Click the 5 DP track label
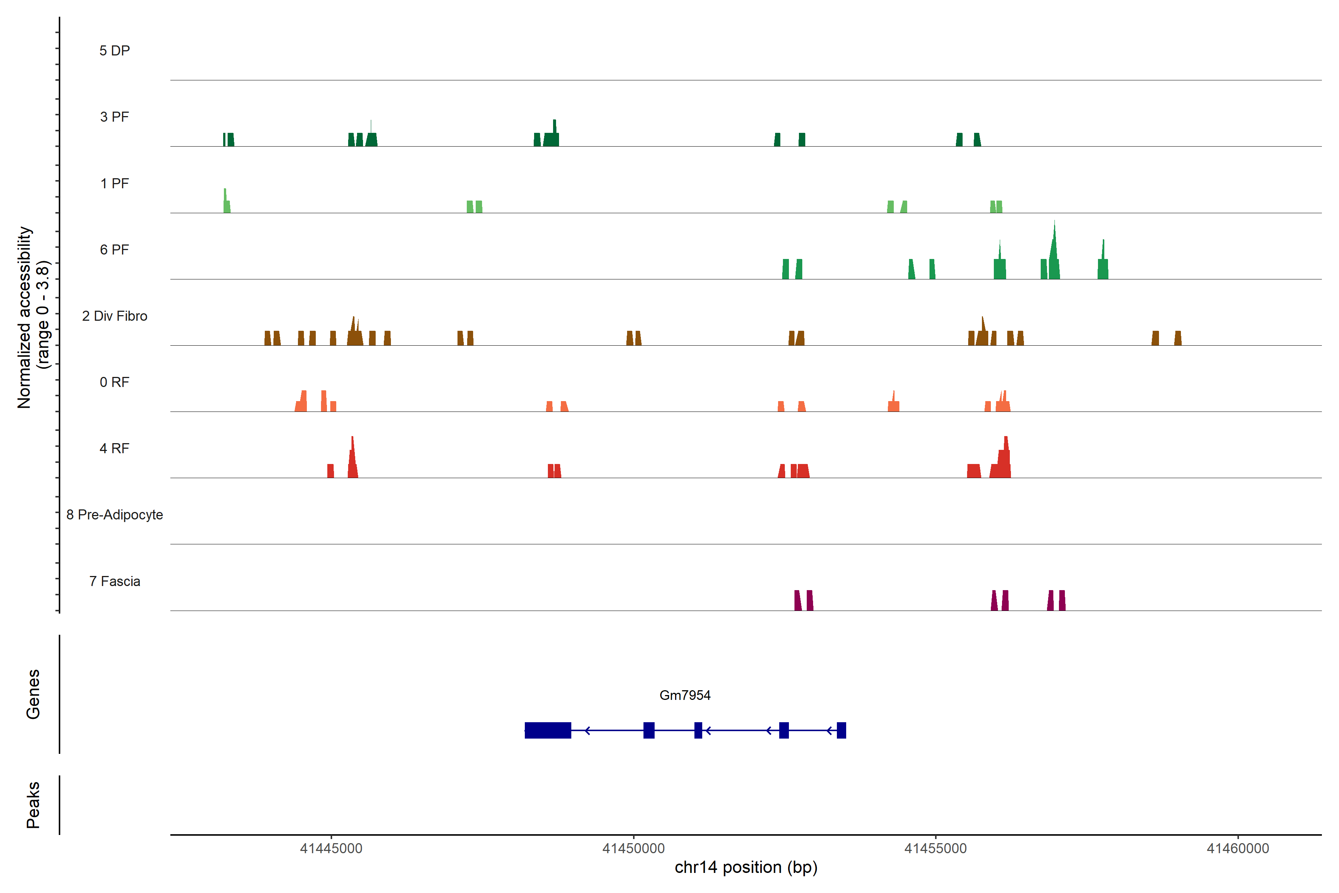1339x893 pixels. 115,51
